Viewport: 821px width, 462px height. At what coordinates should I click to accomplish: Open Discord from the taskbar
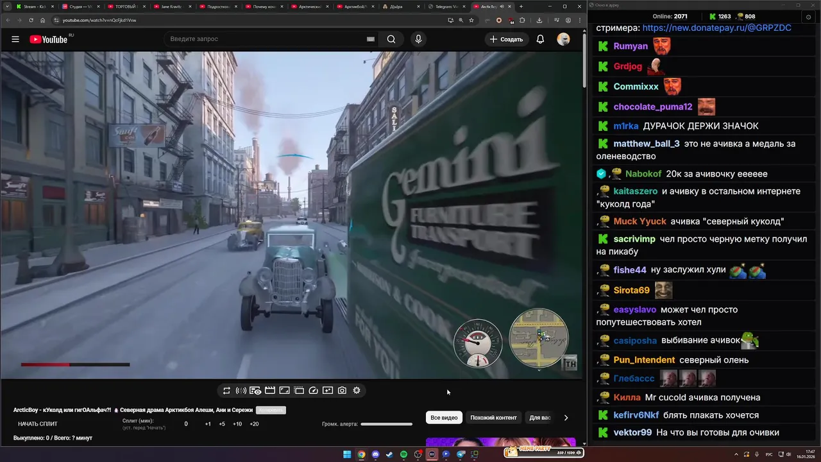(375, 454)
